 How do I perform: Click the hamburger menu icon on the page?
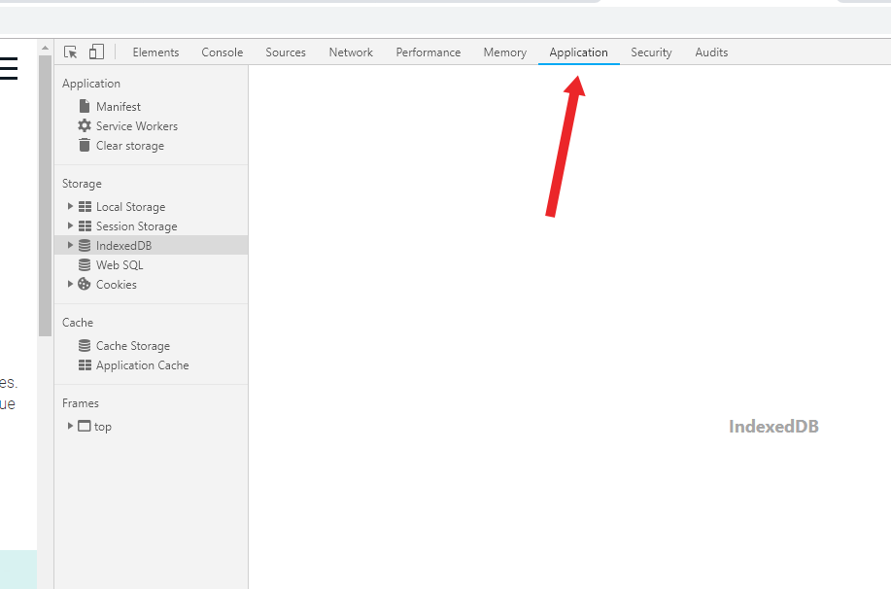[x=9, y=68]
